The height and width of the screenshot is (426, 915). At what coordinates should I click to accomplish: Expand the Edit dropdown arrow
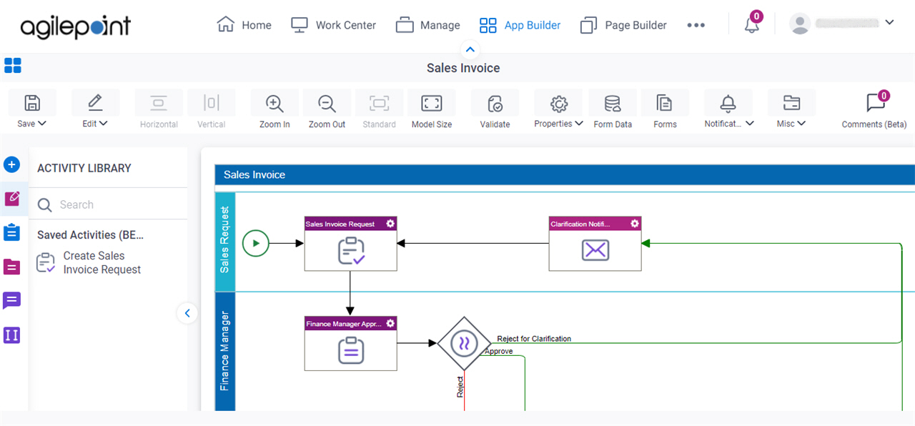104,124
